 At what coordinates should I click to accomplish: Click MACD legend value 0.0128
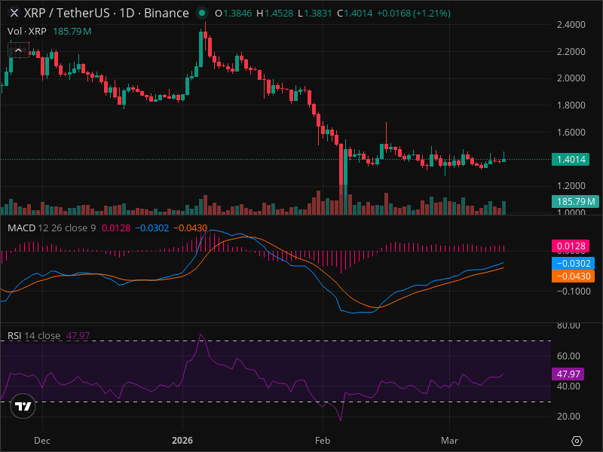pyautogui.click(x=116, y=228)
